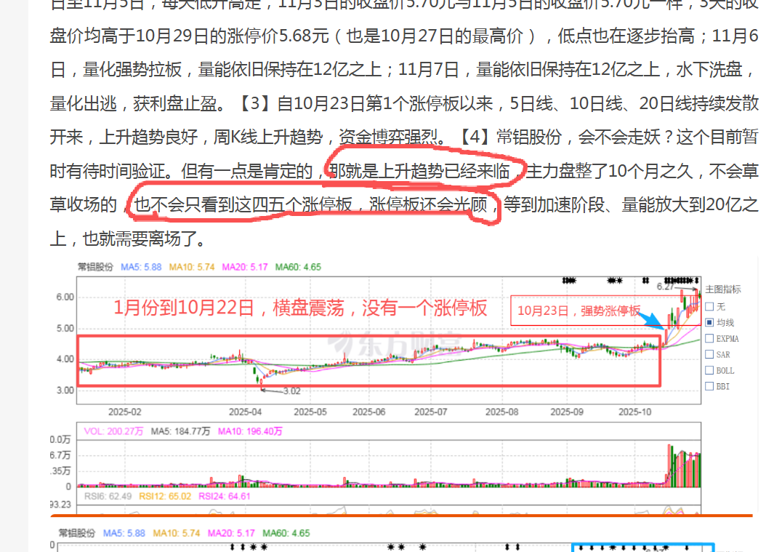The width and height of the screenshot is (774, 552).
Task: Click 常铝股份 title of upper chart
Action: click(95, 267)
